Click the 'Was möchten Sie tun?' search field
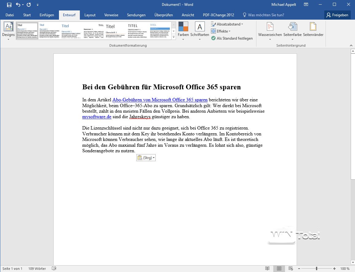 click(x=263, y=15)
